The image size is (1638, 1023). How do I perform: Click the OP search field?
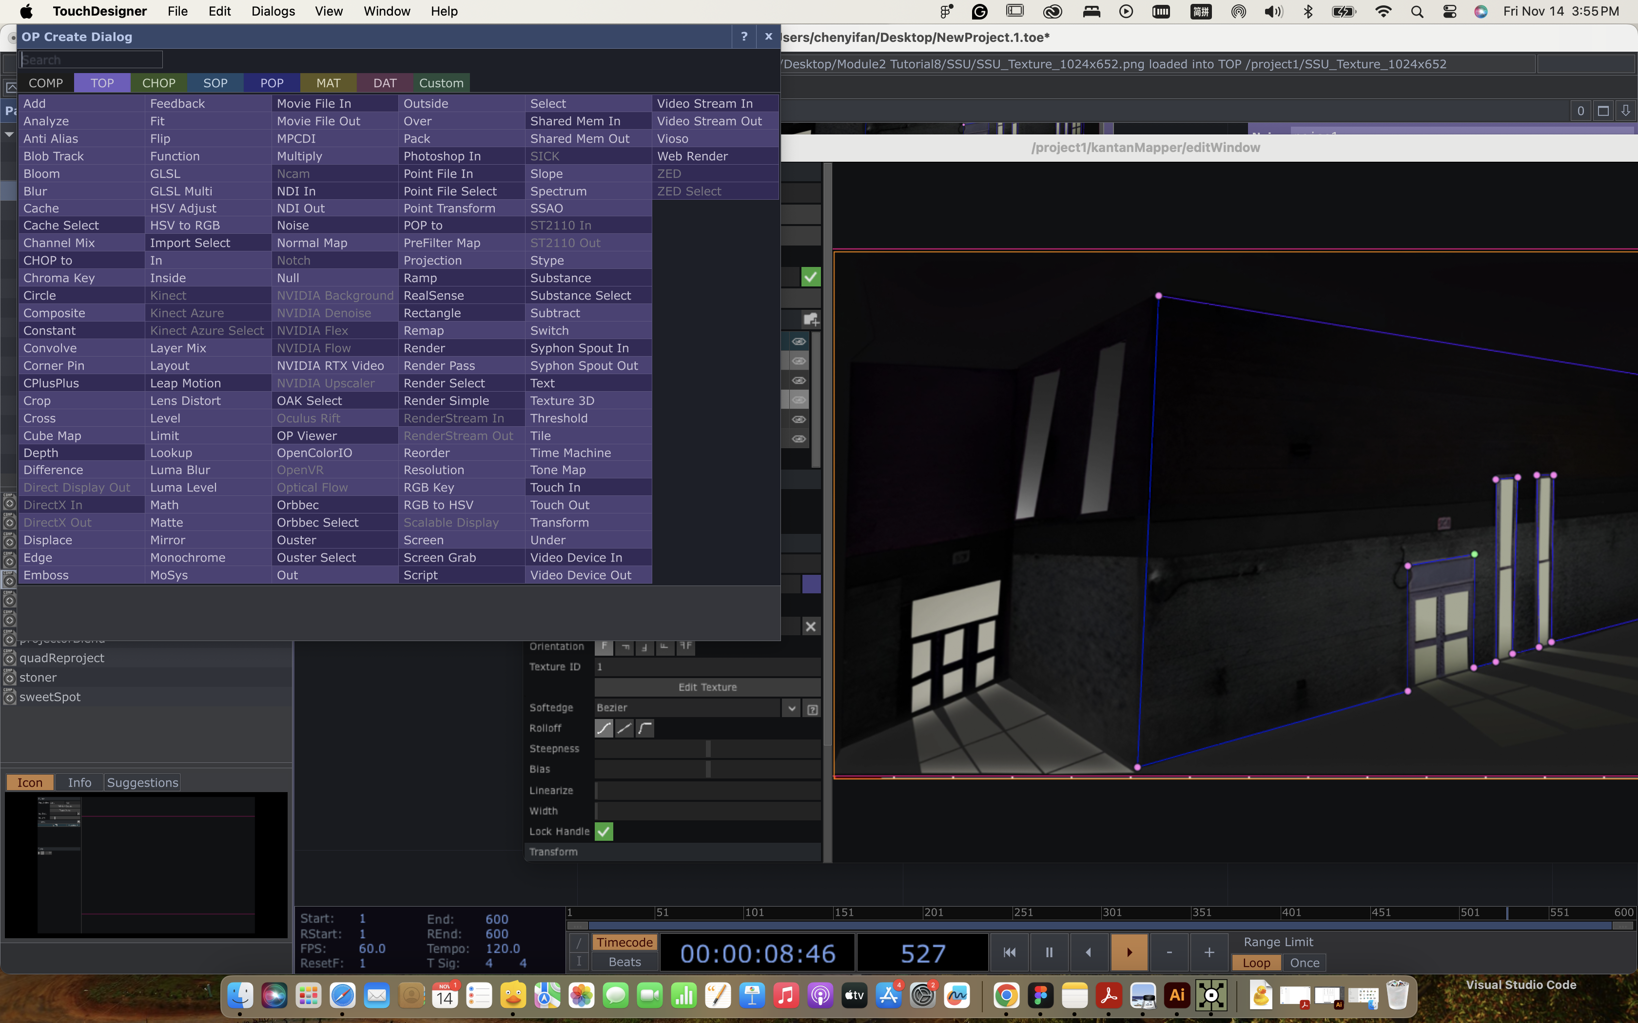point(91,59)
